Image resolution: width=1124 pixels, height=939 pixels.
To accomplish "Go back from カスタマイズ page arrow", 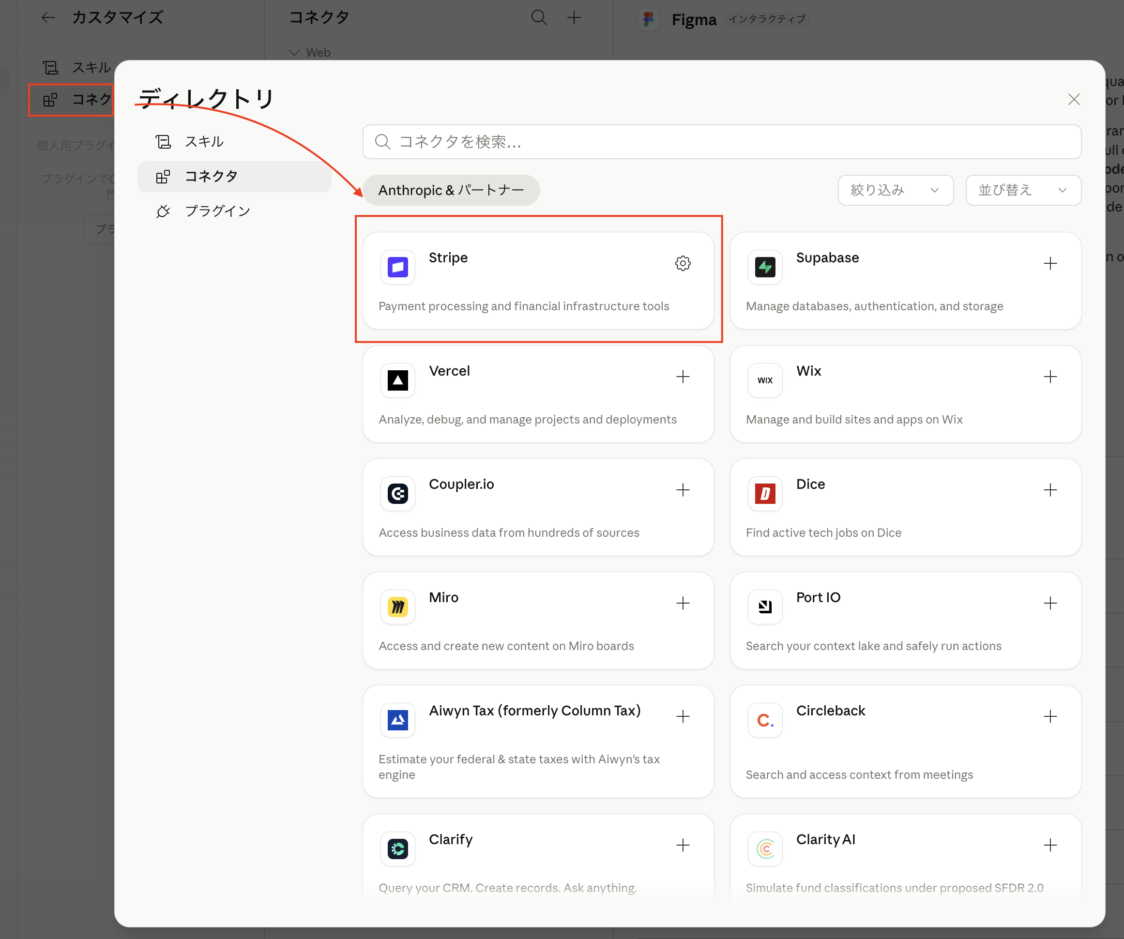I will pos(48,17).
